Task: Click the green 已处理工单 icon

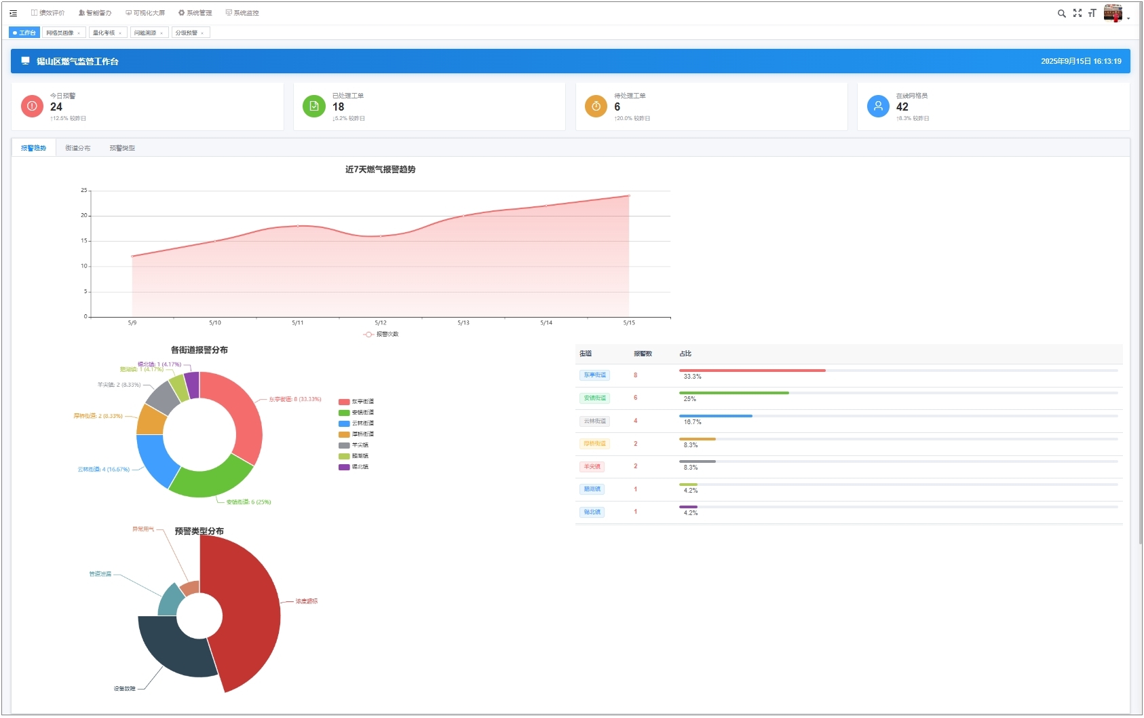Action: click(x=314, y=107)
